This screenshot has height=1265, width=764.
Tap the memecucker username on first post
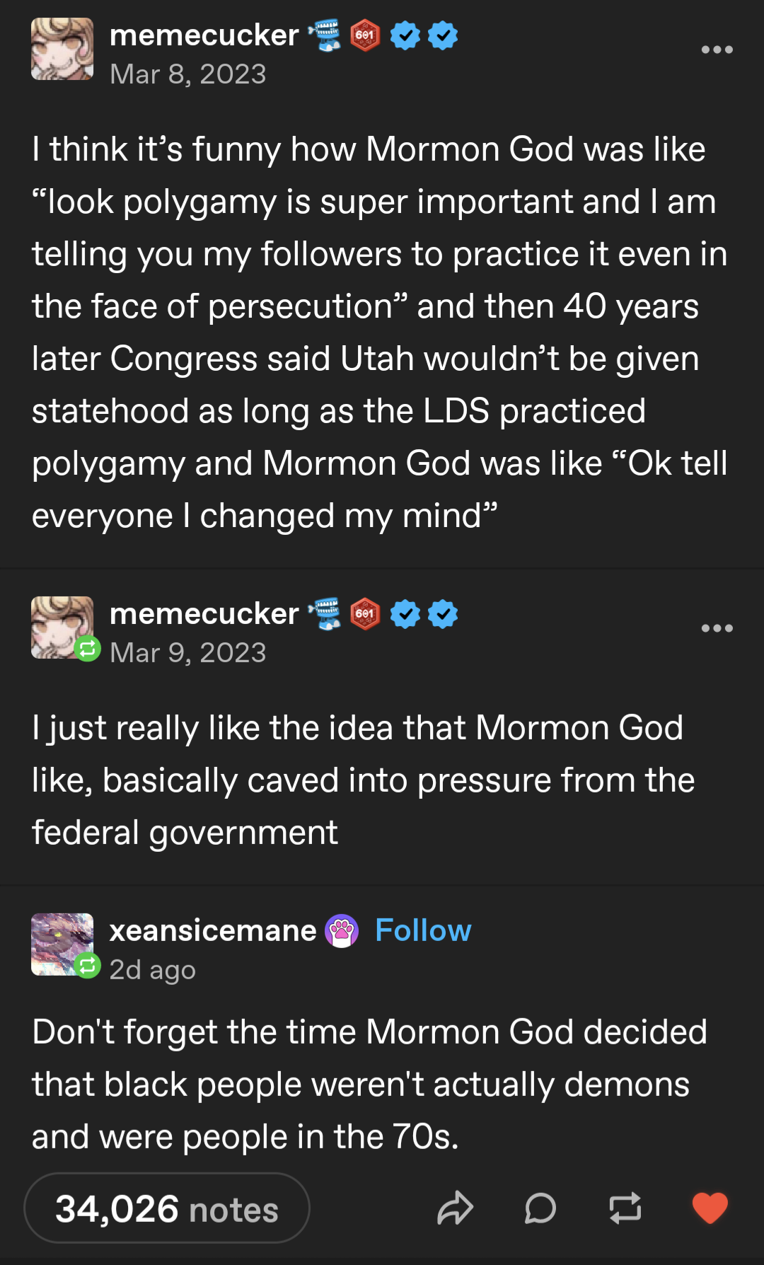pyautogui.click(x=204, y=35)
